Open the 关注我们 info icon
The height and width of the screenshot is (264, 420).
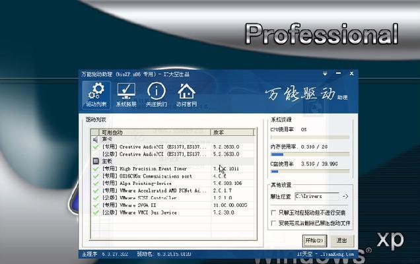point(157,95)
